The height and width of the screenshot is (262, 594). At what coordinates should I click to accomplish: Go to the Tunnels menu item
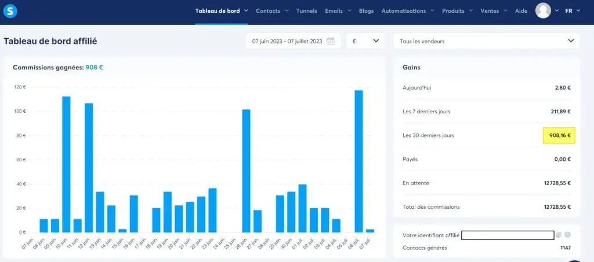point(306,11)
